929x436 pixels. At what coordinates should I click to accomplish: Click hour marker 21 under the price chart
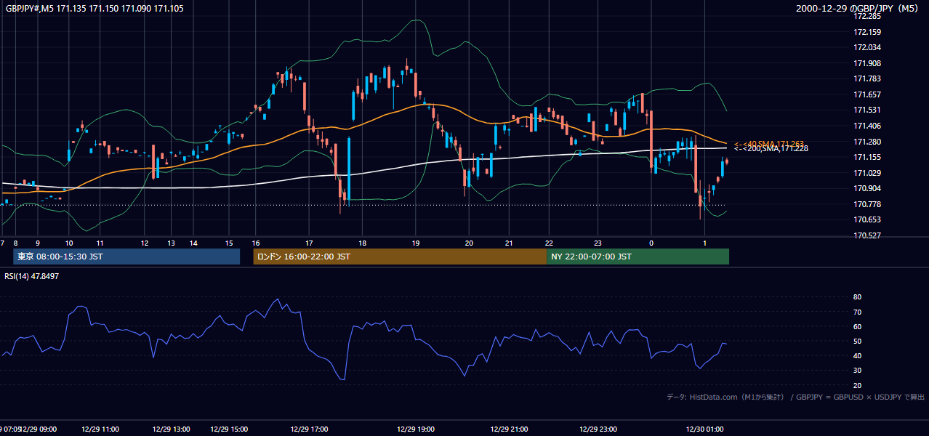pos(509,243)
